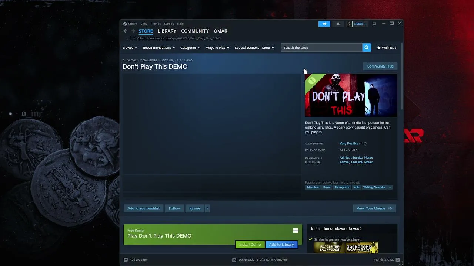
Task: Open the Backrooms Escape Together thumbnail
Action: [x=362, y=248]
